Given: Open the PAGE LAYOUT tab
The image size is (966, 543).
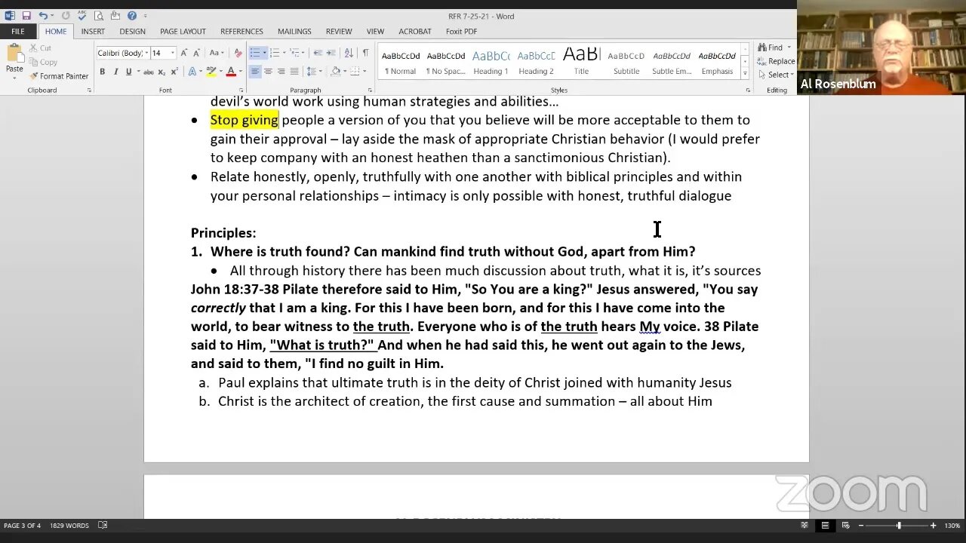Looking at the screenshot, I should pos(183,31).
